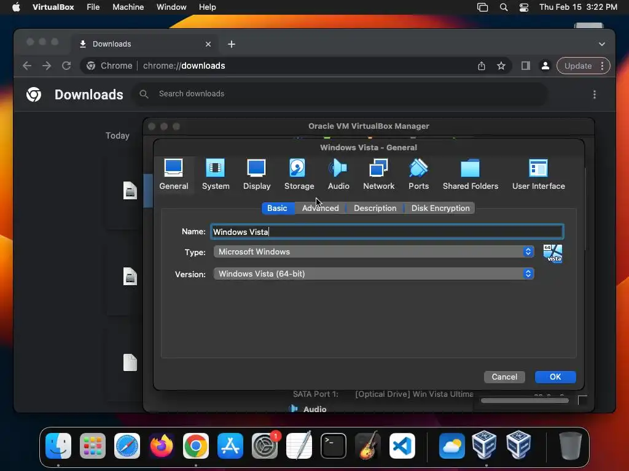Open the Window menu

pyautogui.click(x=171, y=7)
